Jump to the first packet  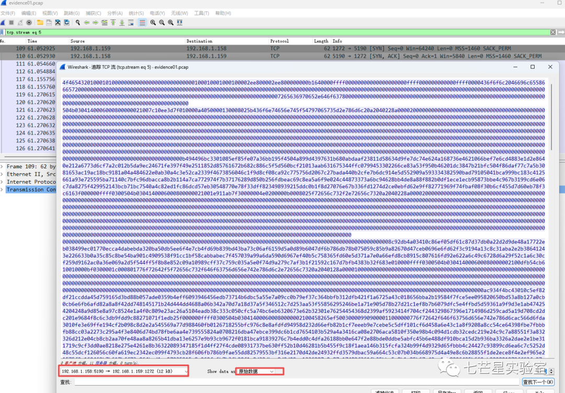pyautogui.click(x=113, y=23)
